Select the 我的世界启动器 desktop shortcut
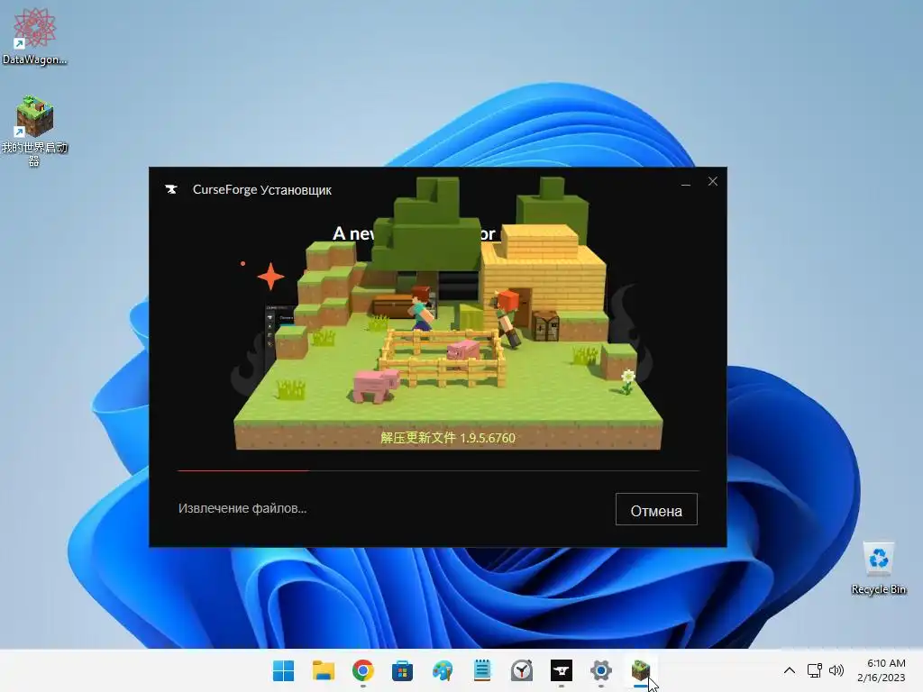This screenshot has height=692, width=923. (34, 131)
